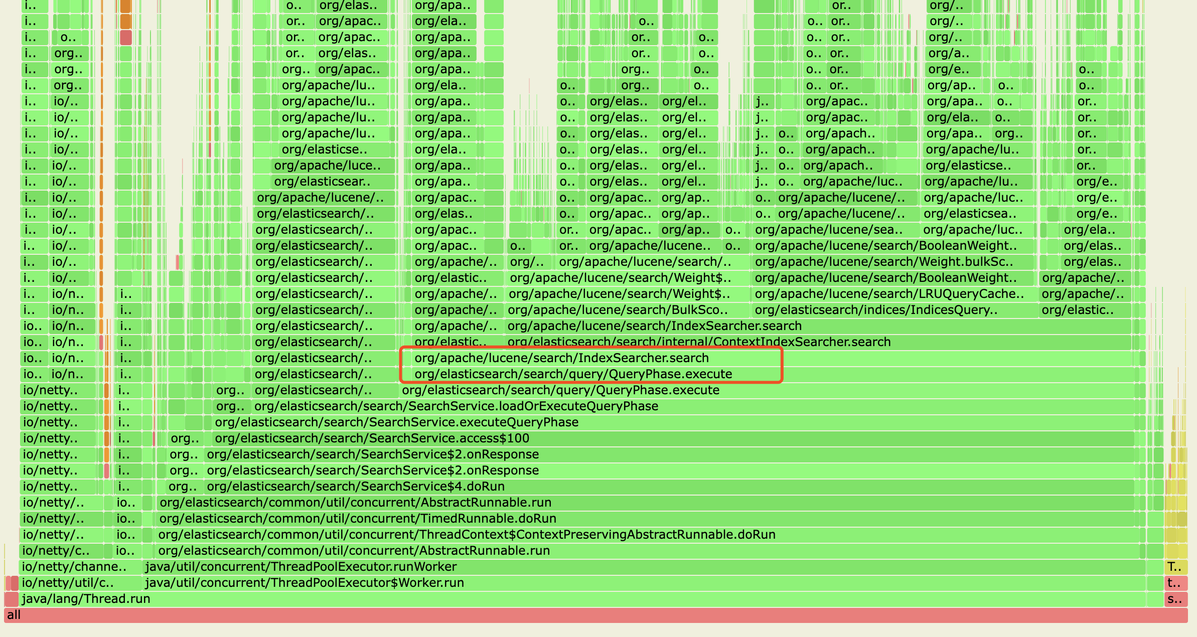Open the "io/netty/c.." frame

[x=62, y=551]
